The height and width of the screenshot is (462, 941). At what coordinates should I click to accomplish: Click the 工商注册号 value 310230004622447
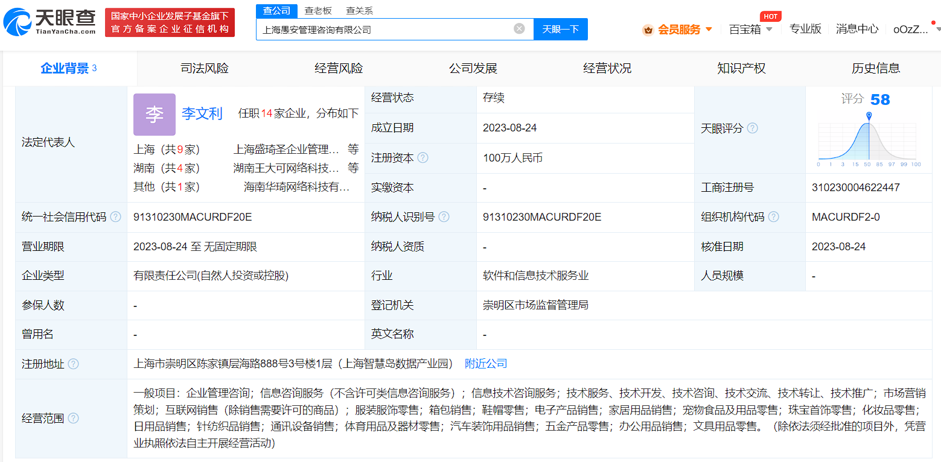tap(856, 188)
